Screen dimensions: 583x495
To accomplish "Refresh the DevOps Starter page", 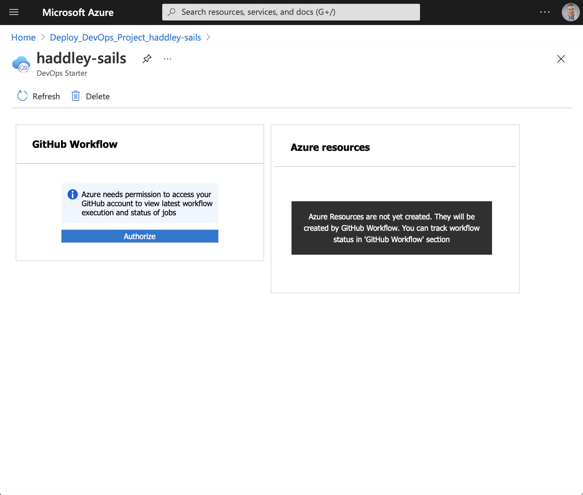I will coord(39,96).
